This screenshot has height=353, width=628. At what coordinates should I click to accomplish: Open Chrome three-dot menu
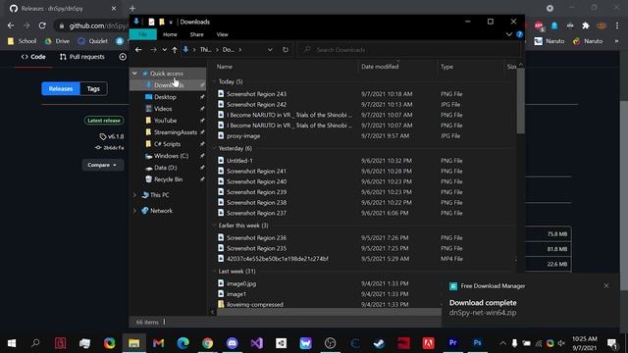[617, 25]
